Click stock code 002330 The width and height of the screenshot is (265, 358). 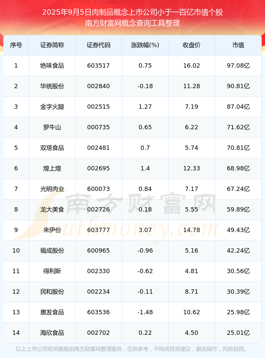tap(99, 271)
